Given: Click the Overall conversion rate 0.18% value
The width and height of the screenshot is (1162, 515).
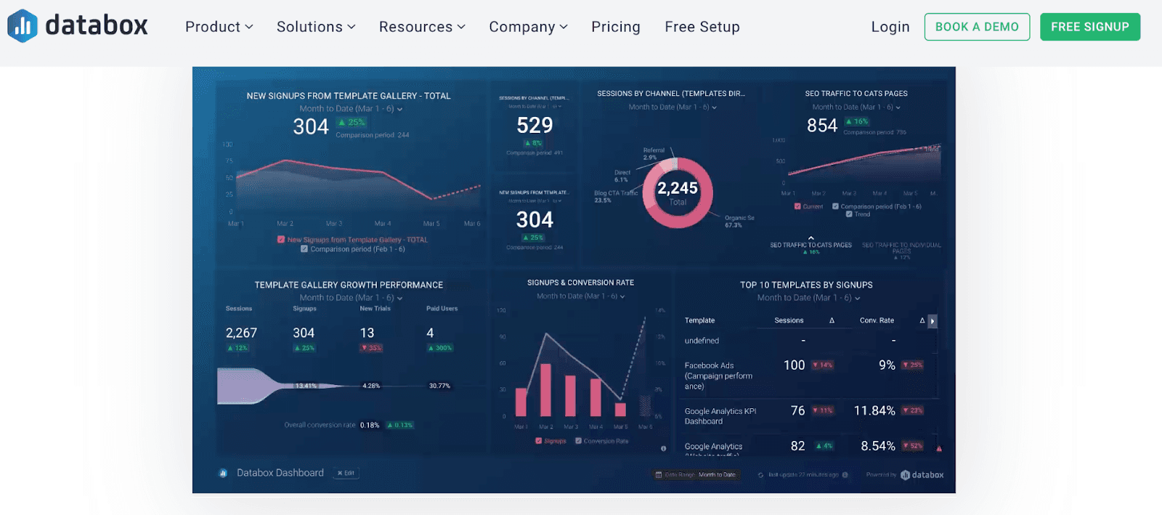Looking at the screenshot, I should point(370,426).
